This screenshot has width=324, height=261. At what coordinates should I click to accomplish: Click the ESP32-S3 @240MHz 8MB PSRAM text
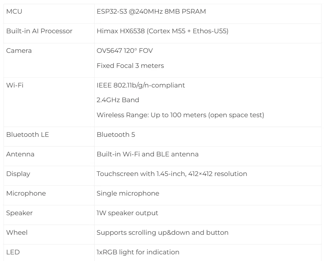coord(151,12)
